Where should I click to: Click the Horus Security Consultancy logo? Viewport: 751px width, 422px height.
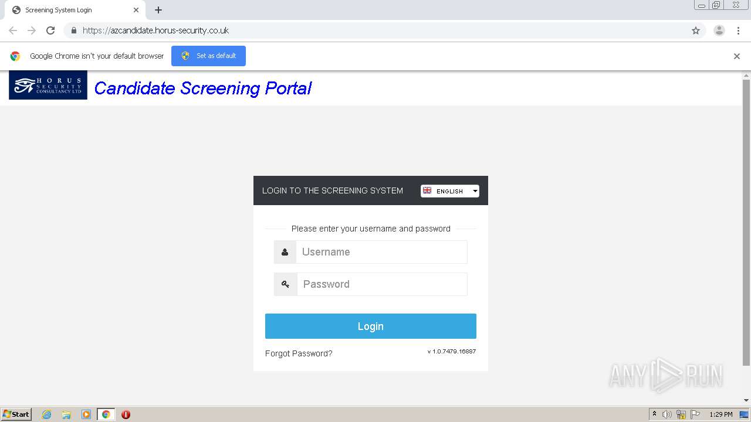coord(48,85)
